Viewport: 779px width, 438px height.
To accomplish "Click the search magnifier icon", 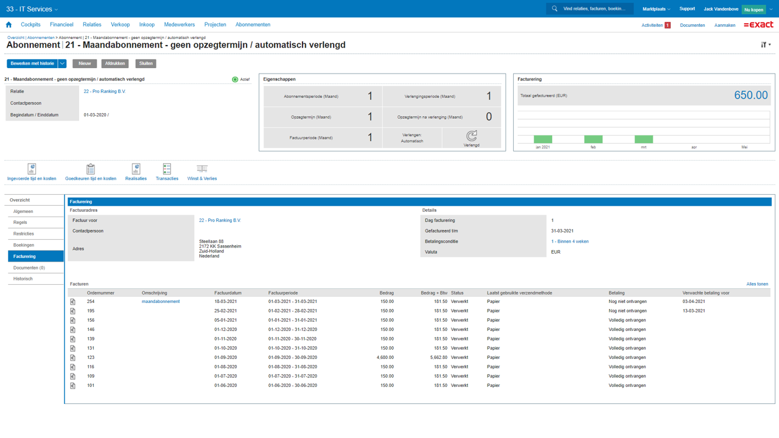I will [x=554, y=9].
